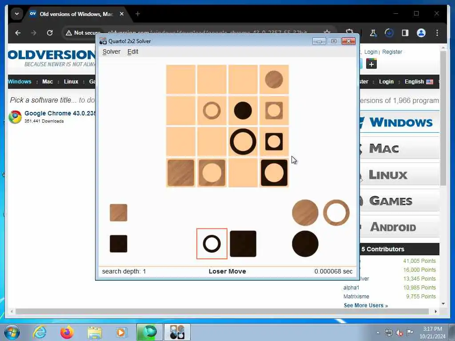Image resolution: width=455 pixels, height=341 pixels.
Task: Close the Old versions of Windows tab
Action: tap(122, 14)
